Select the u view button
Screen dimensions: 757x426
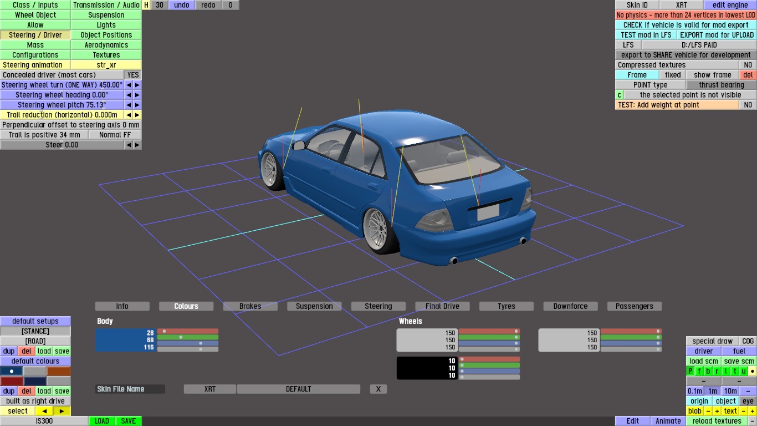click(744, 371)
